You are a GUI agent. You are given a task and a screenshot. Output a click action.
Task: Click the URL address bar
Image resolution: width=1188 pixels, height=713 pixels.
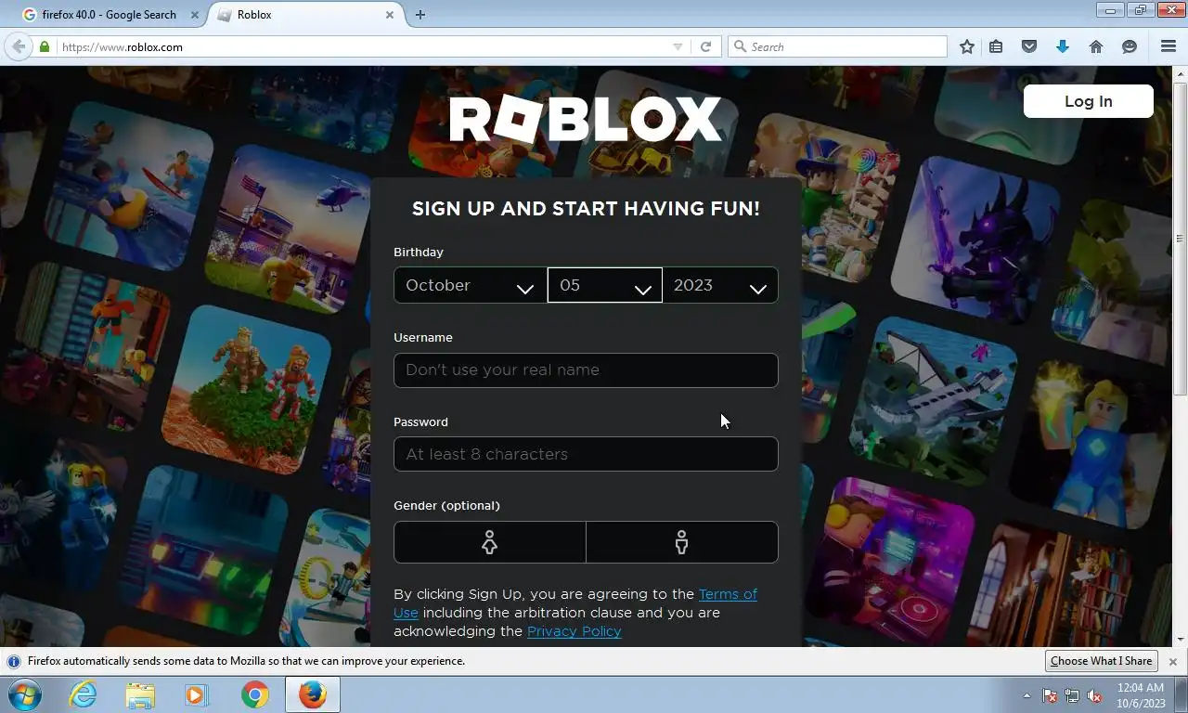point(362,46)
